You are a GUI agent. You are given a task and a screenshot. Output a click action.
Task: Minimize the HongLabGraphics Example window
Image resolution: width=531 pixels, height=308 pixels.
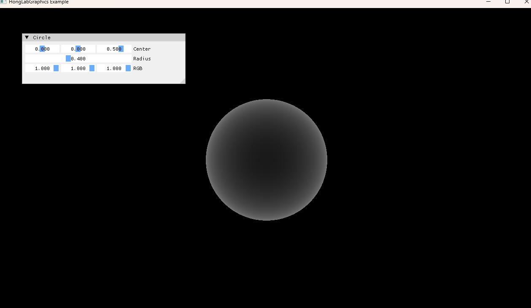pos(488,2)
